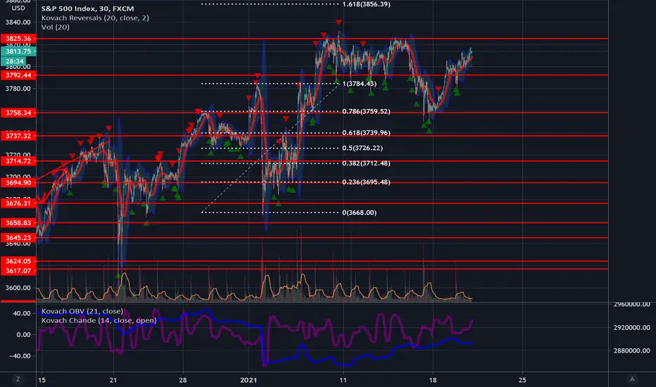
Task: Click Fibonacci level 0.786(3759.52) label
Action: 366,111
